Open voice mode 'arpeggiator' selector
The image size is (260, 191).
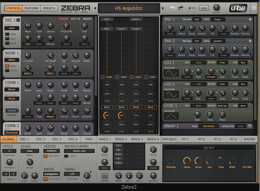coord(52,174)
